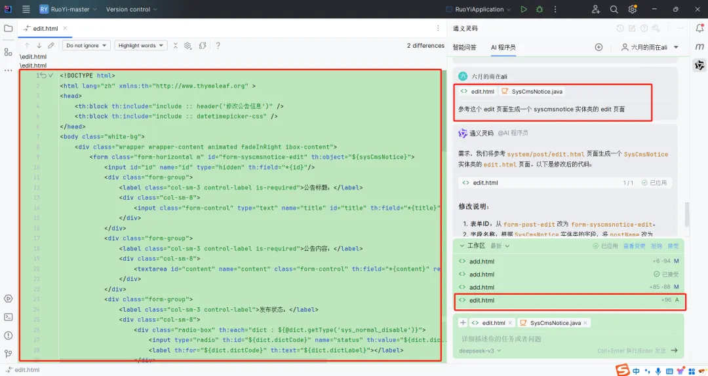708x376 pixels.
Task: Open Tongyi Lingma help icon
Action: (644, 28)
